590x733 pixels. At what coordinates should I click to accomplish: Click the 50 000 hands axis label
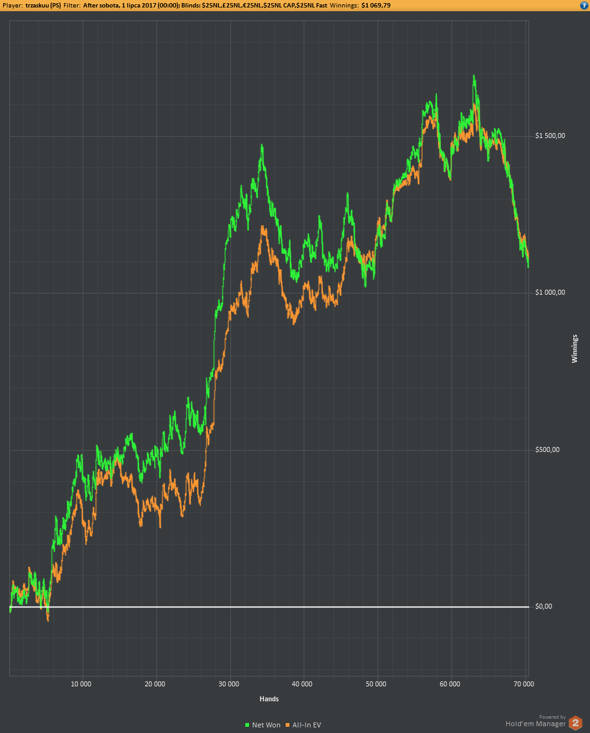(x=376, y=684)
